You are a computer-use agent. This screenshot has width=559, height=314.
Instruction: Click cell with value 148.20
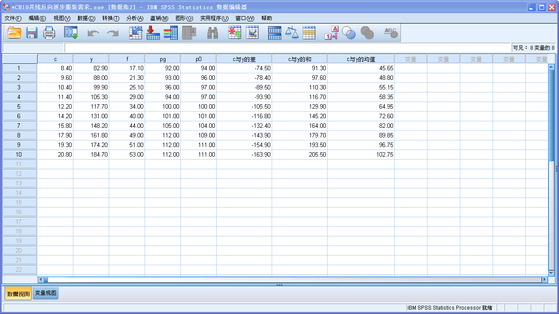(x=91, y=126)
